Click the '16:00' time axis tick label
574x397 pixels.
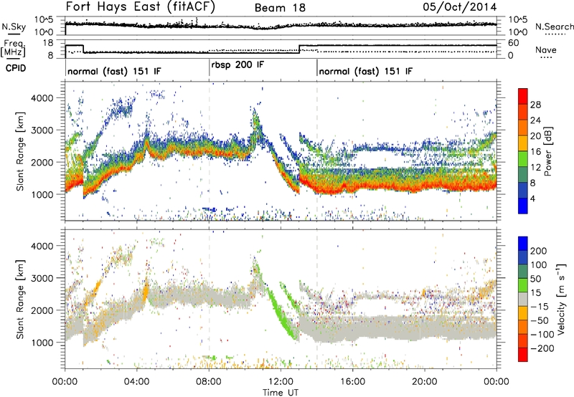(352, 382)
